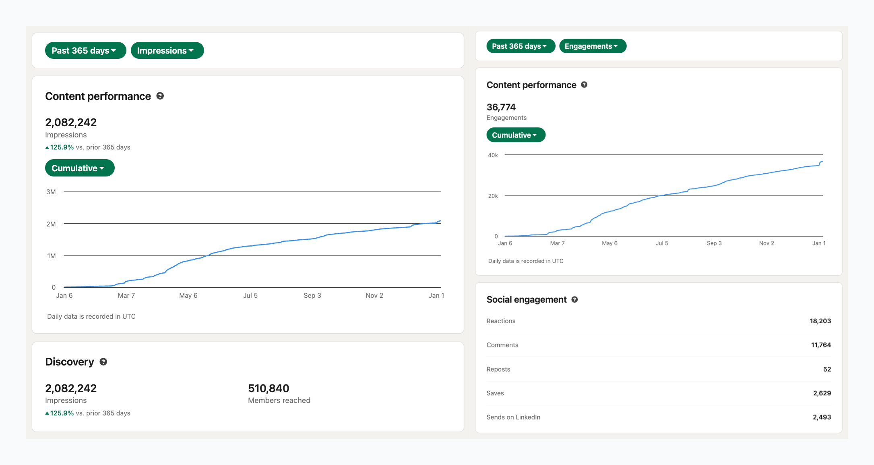Click the Sep 3 marker on engagements chart
The height and width of the screenshot is (465, 874).
pyautogui.click(x=714, y=243)
